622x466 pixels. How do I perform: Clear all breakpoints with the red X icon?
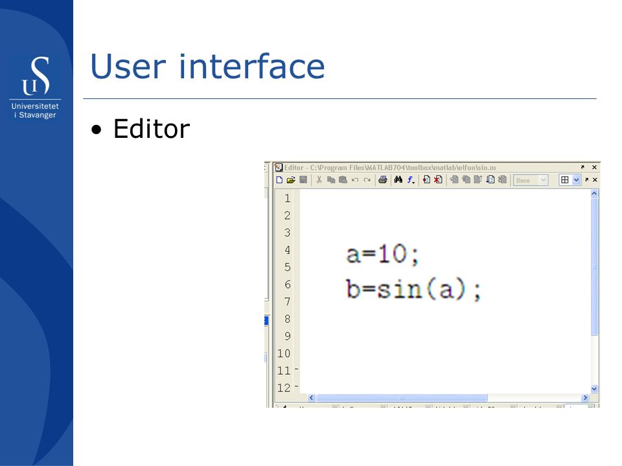point(439,180)
